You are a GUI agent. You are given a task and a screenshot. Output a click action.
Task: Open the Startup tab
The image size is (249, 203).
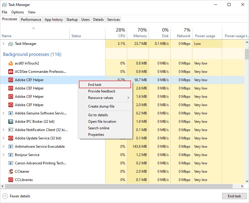coord(72,20)
